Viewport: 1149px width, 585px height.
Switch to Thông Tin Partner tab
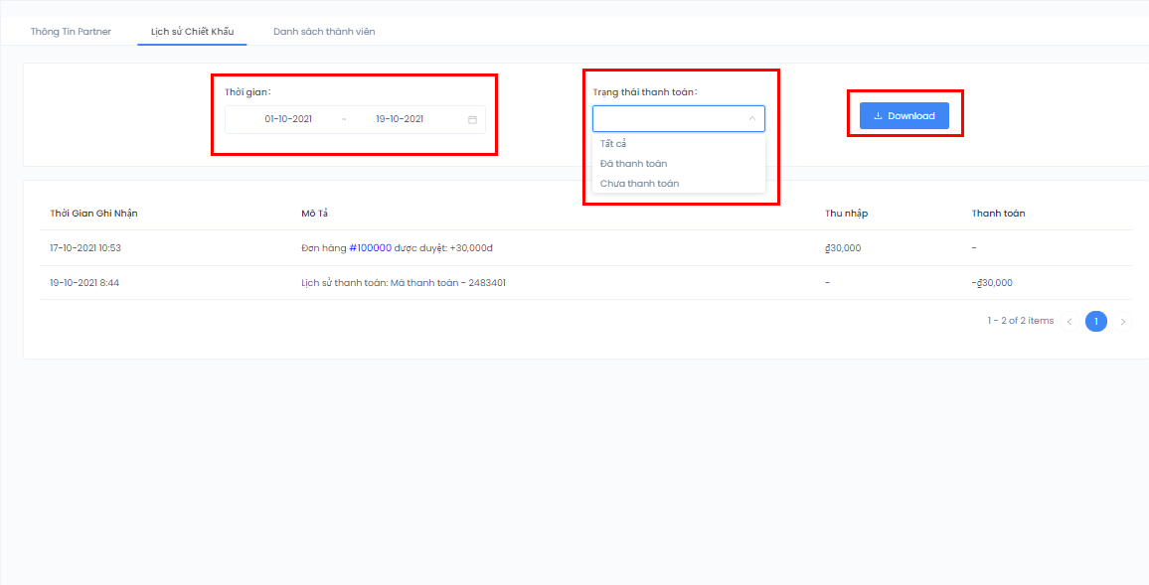click(71, 32)
